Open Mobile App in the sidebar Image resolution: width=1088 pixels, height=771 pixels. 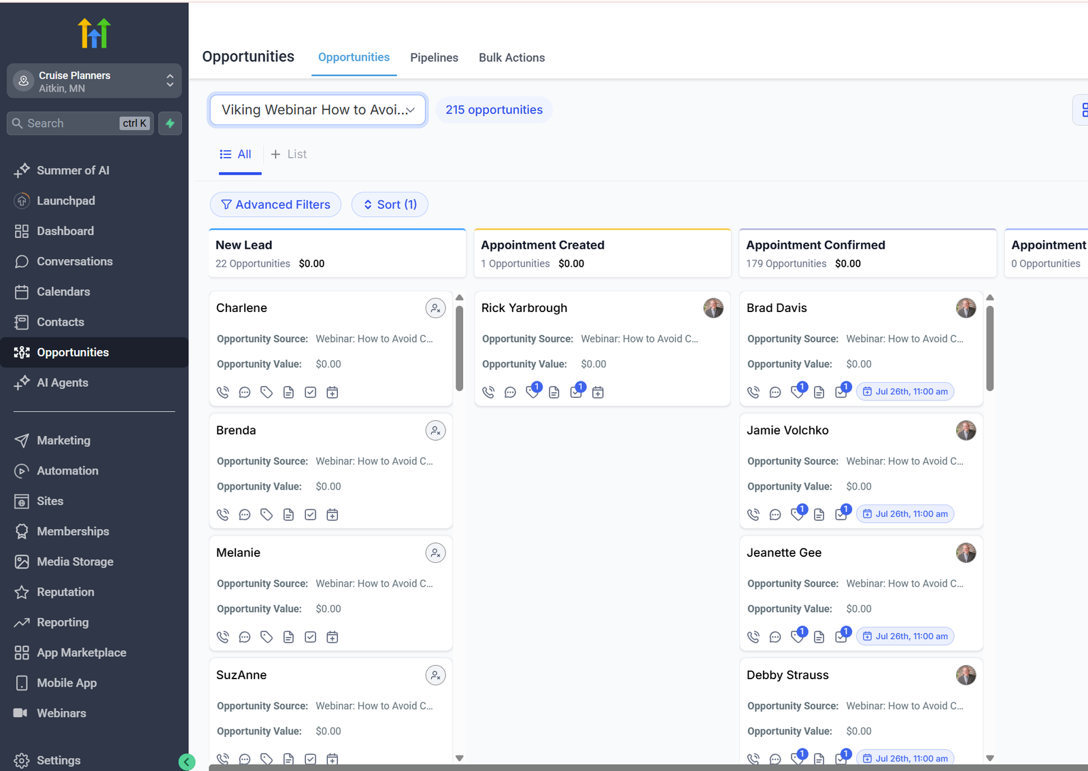tap(95, 683)
